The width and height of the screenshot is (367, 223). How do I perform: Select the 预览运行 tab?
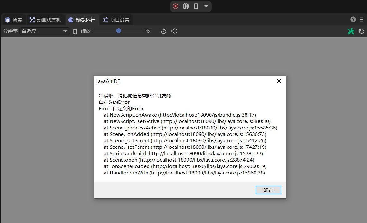[x=82, y=20]
